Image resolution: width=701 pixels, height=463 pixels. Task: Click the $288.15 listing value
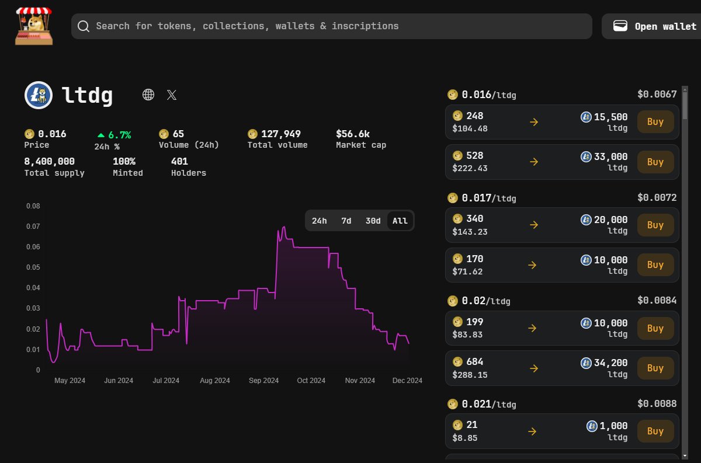[x=470, y=375]
